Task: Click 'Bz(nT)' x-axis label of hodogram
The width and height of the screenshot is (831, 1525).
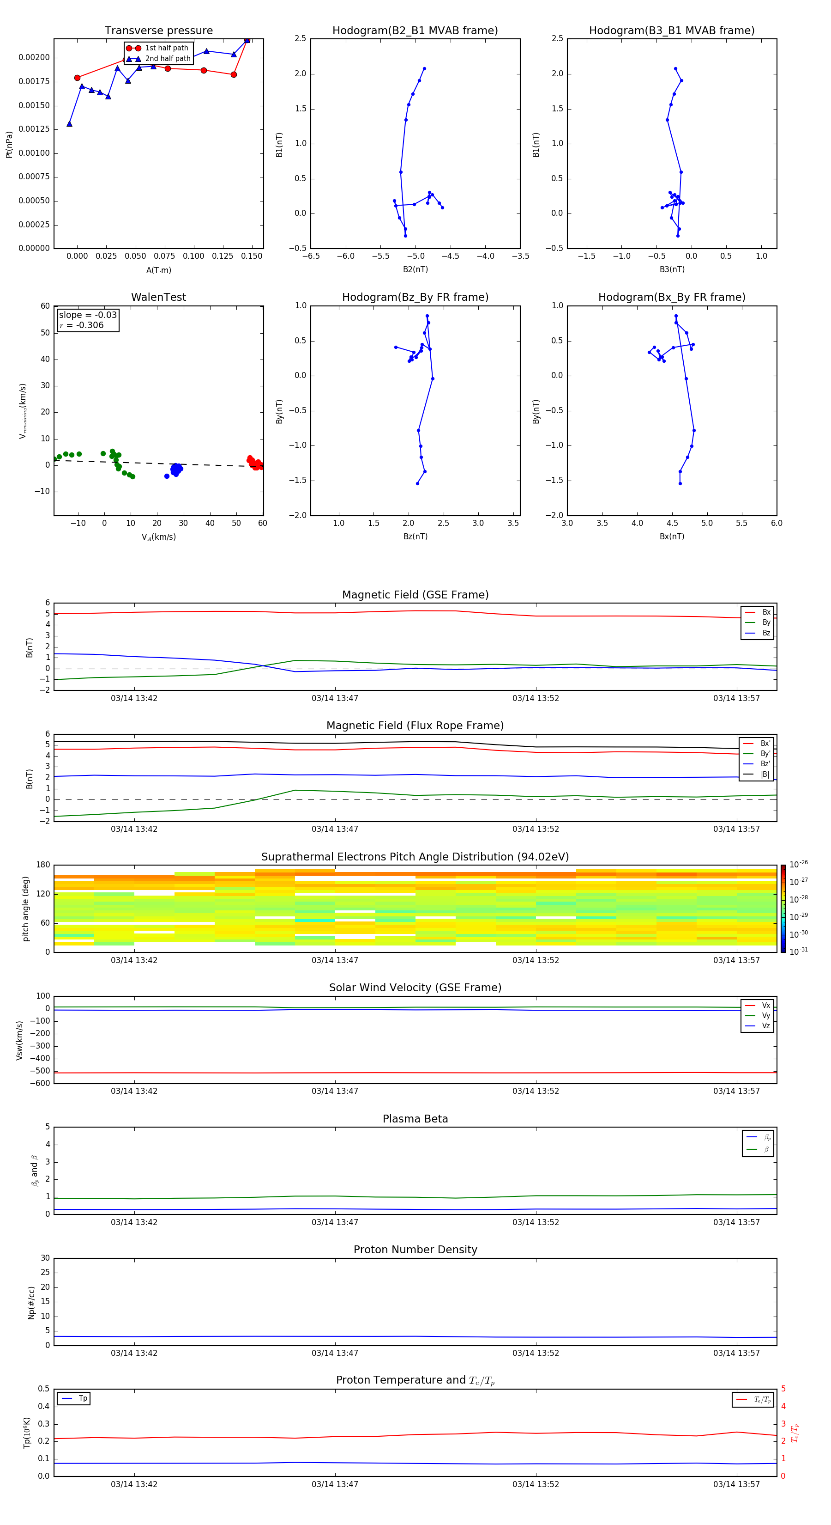Action: [x=415, y=537]
